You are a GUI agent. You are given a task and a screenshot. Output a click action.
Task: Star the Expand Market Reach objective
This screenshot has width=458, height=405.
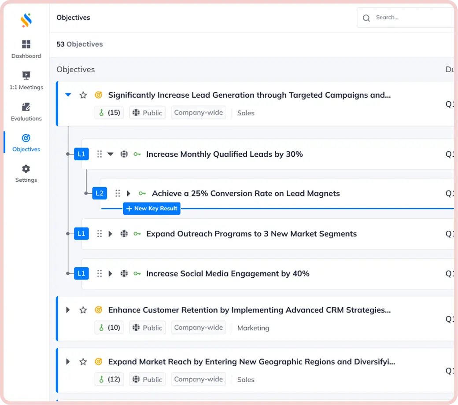click(x=83, y=362)
